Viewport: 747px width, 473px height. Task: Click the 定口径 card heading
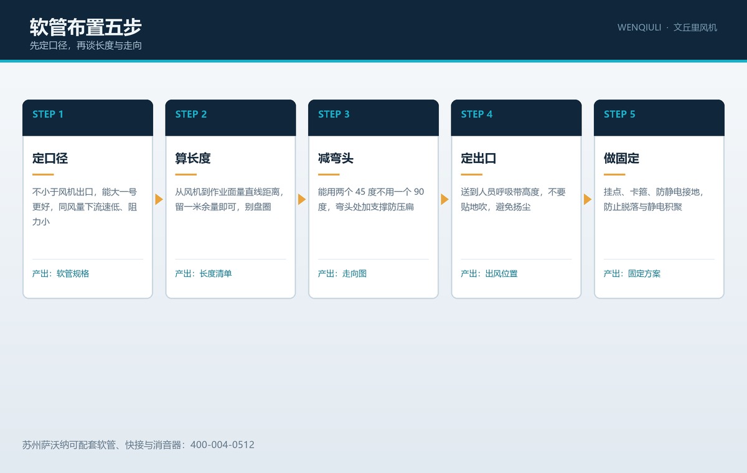tap(50, 158)
